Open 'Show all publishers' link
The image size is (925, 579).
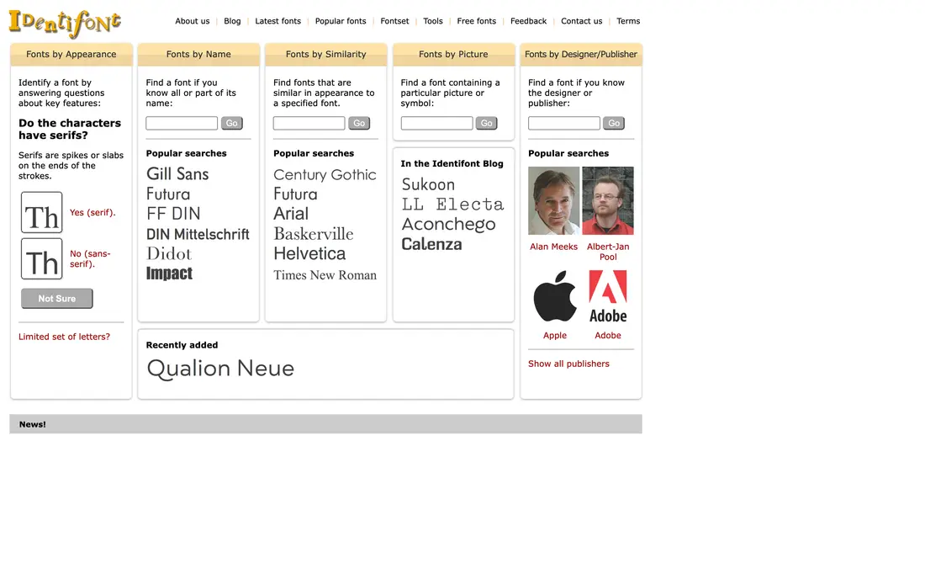[x=568, y=364]
